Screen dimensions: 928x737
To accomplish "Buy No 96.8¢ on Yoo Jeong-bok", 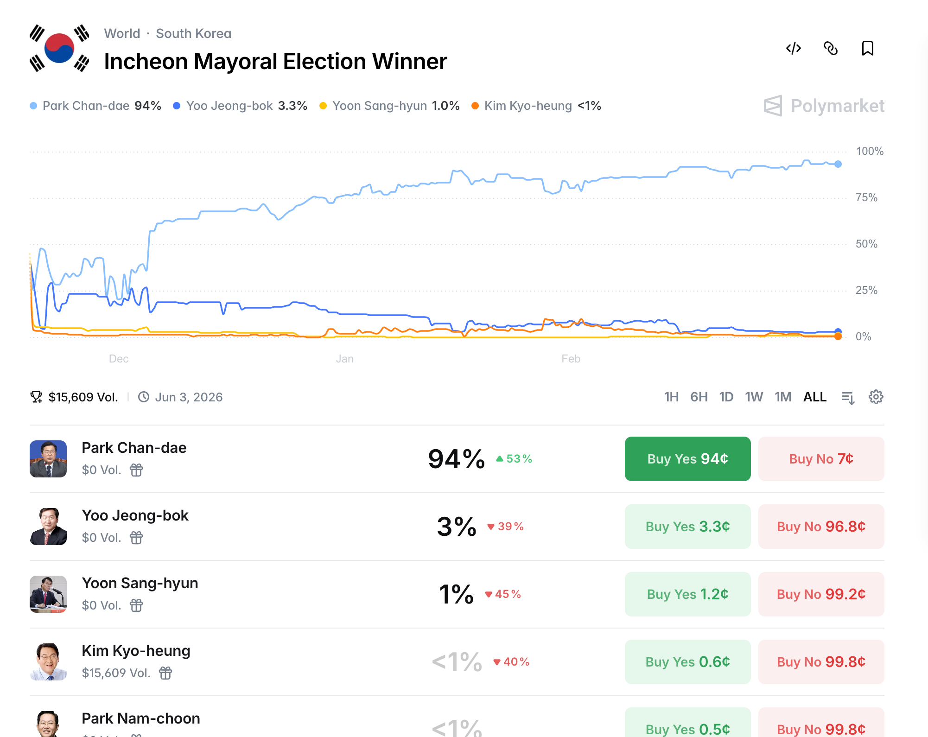I will pos(821,527).
